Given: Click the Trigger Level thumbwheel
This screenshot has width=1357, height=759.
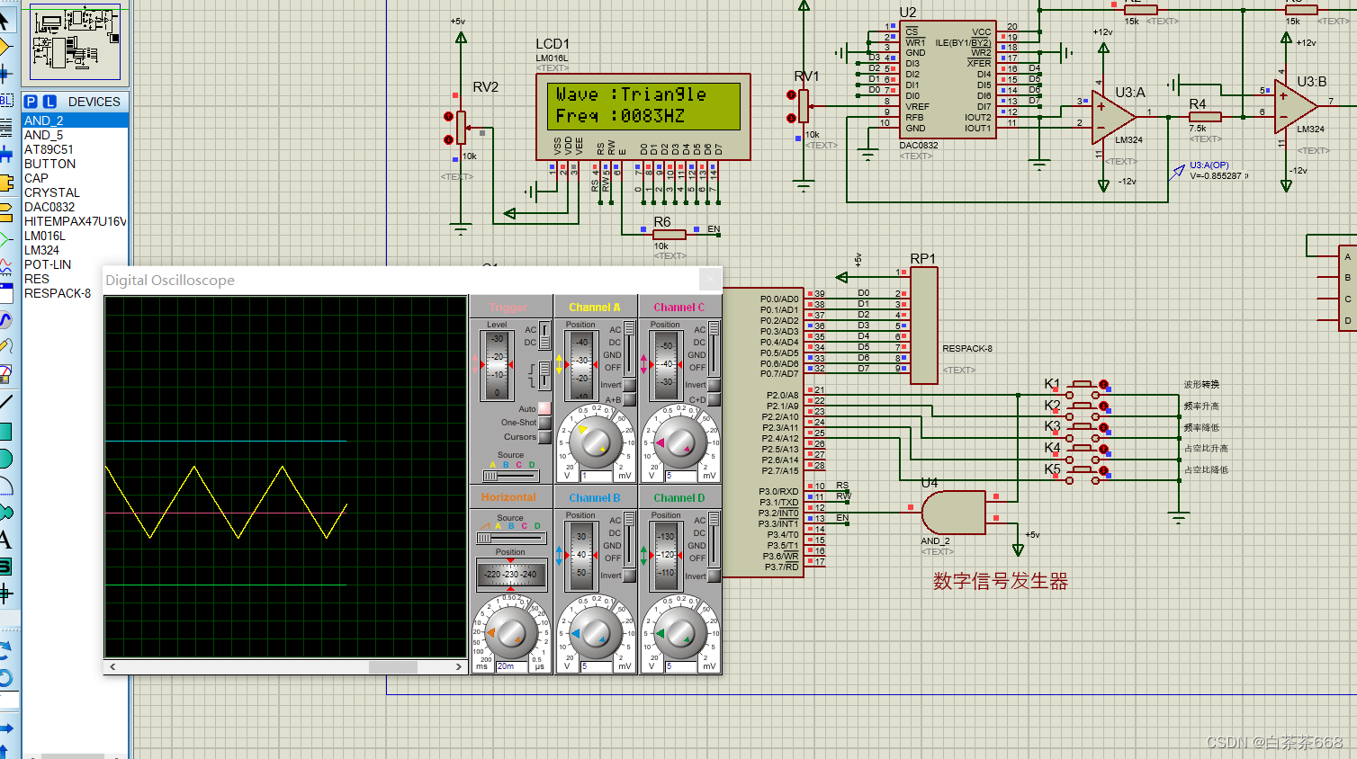Looking at the screenshot, I should coord(497,365).
